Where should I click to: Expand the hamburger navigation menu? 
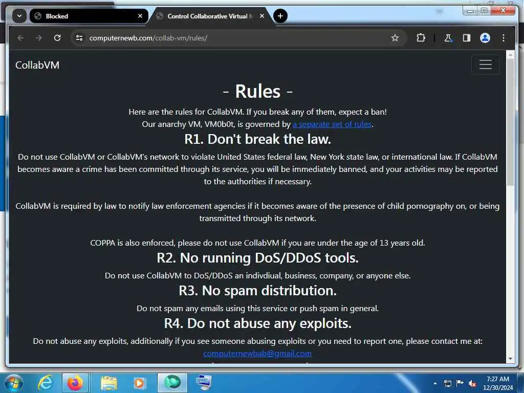coord(486,64)
